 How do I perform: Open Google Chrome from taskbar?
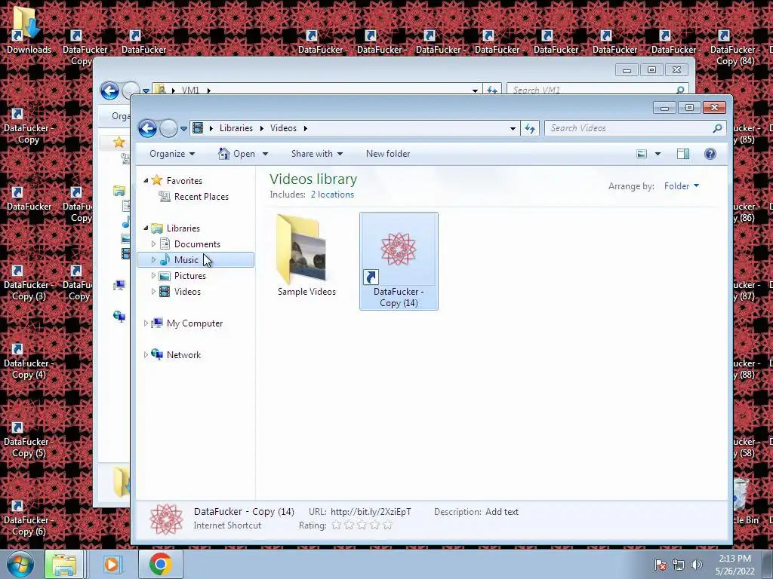tap(160, 564)
